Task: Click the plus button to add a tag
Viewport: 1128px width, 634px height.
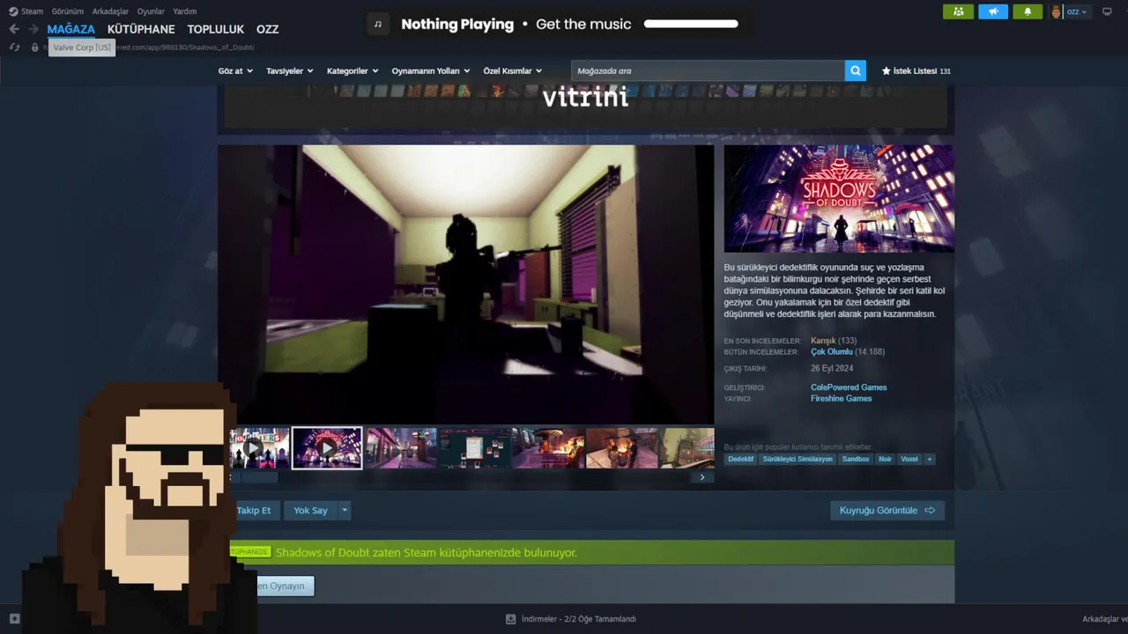Action: (x=929, y=459)
